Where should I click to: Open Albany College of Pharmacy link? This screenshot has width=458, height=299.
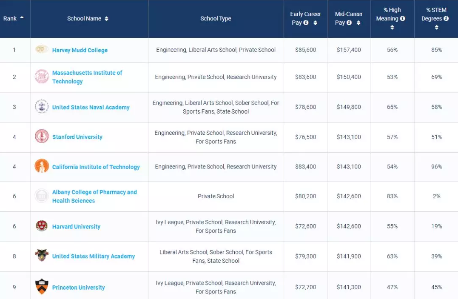pos(94,196)
